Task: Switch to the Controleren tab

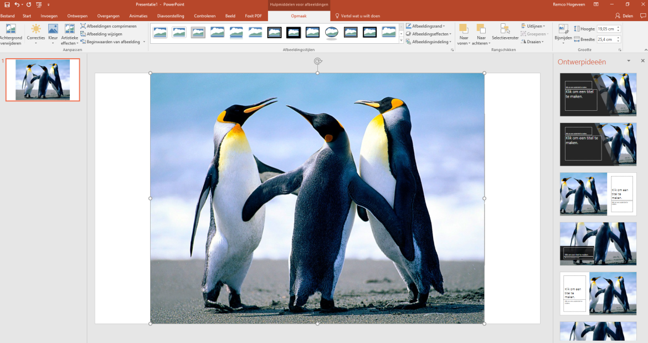Action: [205, 16]
